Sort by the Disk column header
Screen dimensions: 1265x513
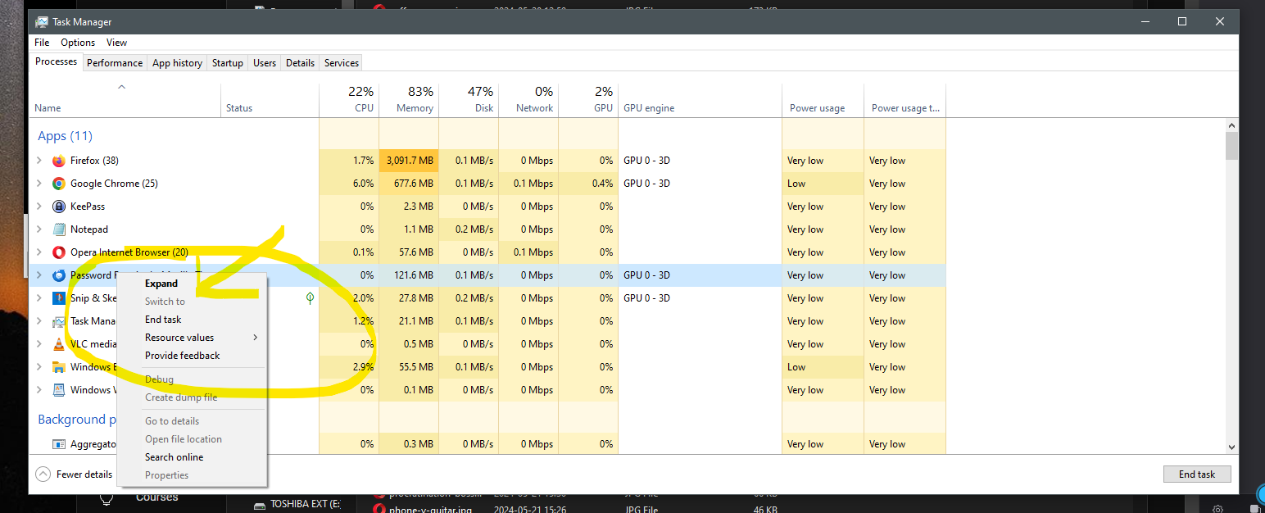(x=469, y=99)
